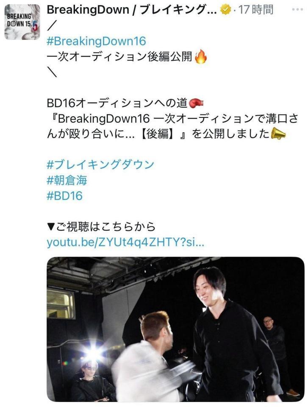Click the megaphone emoji after 公開しました
This screenshot has height=407, width=308.
tap(278, 134)
